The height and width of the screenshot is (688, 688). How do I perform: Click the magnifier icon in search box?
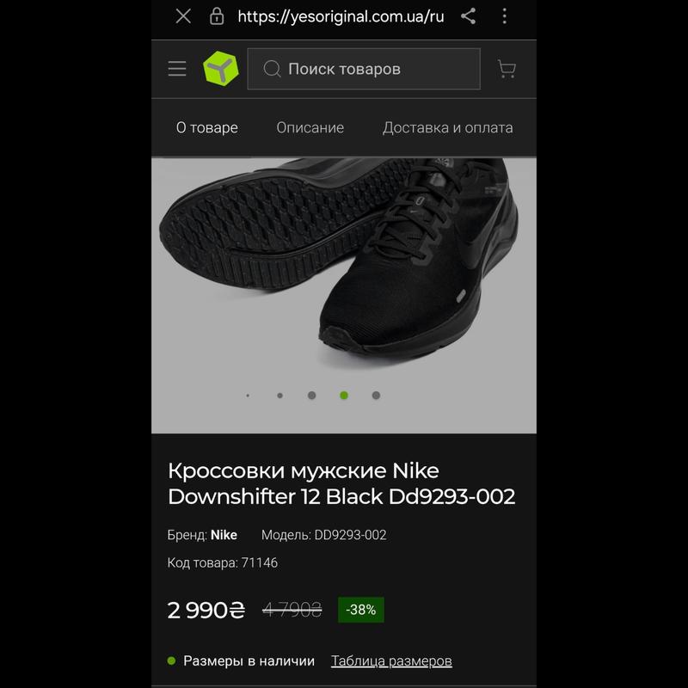point(272,69)
